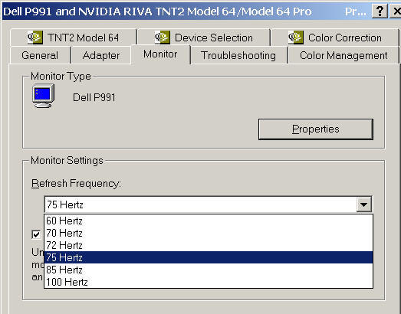
Task: Click the Refresh Frequency label
Action: [76, 184]
